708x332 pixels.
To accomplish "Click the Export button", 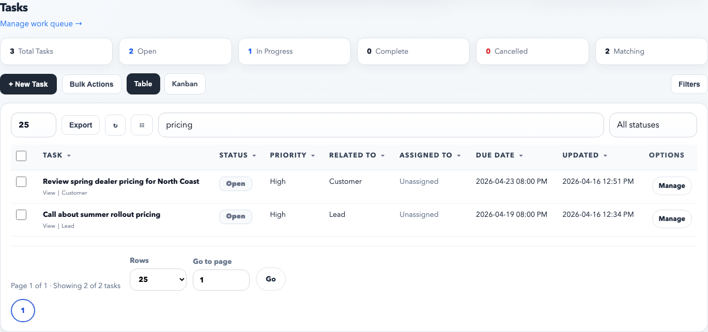I will [x=81, y=125].
